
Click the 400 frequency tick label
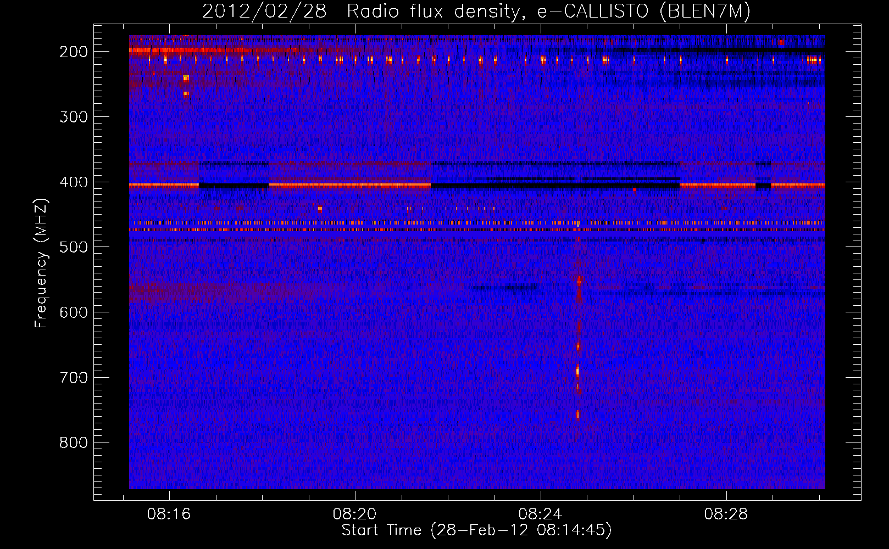[x=74, y=182]
